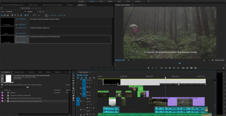This screenshot has width=226, height=116.
Task: Toggle V3 track output eye
Action: point(89,87)
